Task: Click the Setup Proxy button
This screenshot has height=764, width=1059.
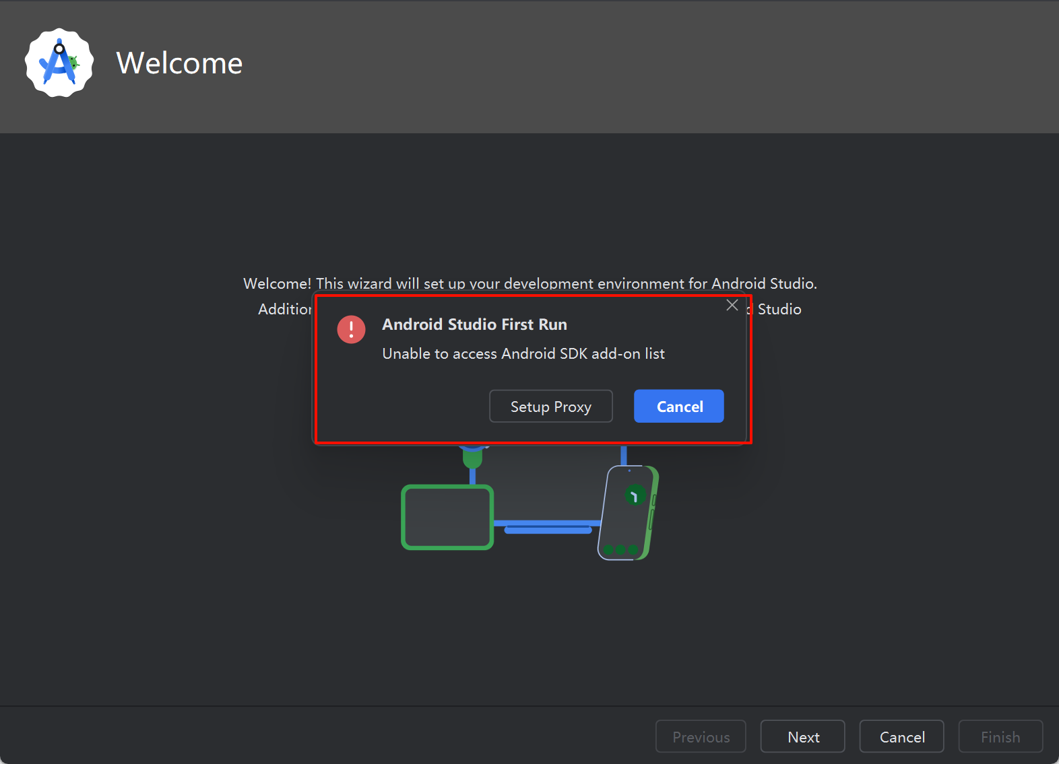Action: click(550, 406)
